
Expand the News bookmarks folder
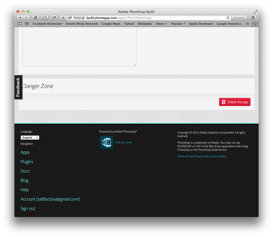tap(162, 24)
